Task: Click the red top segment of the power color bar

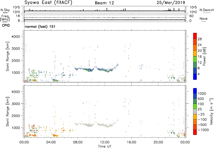Action: [195, 36]
